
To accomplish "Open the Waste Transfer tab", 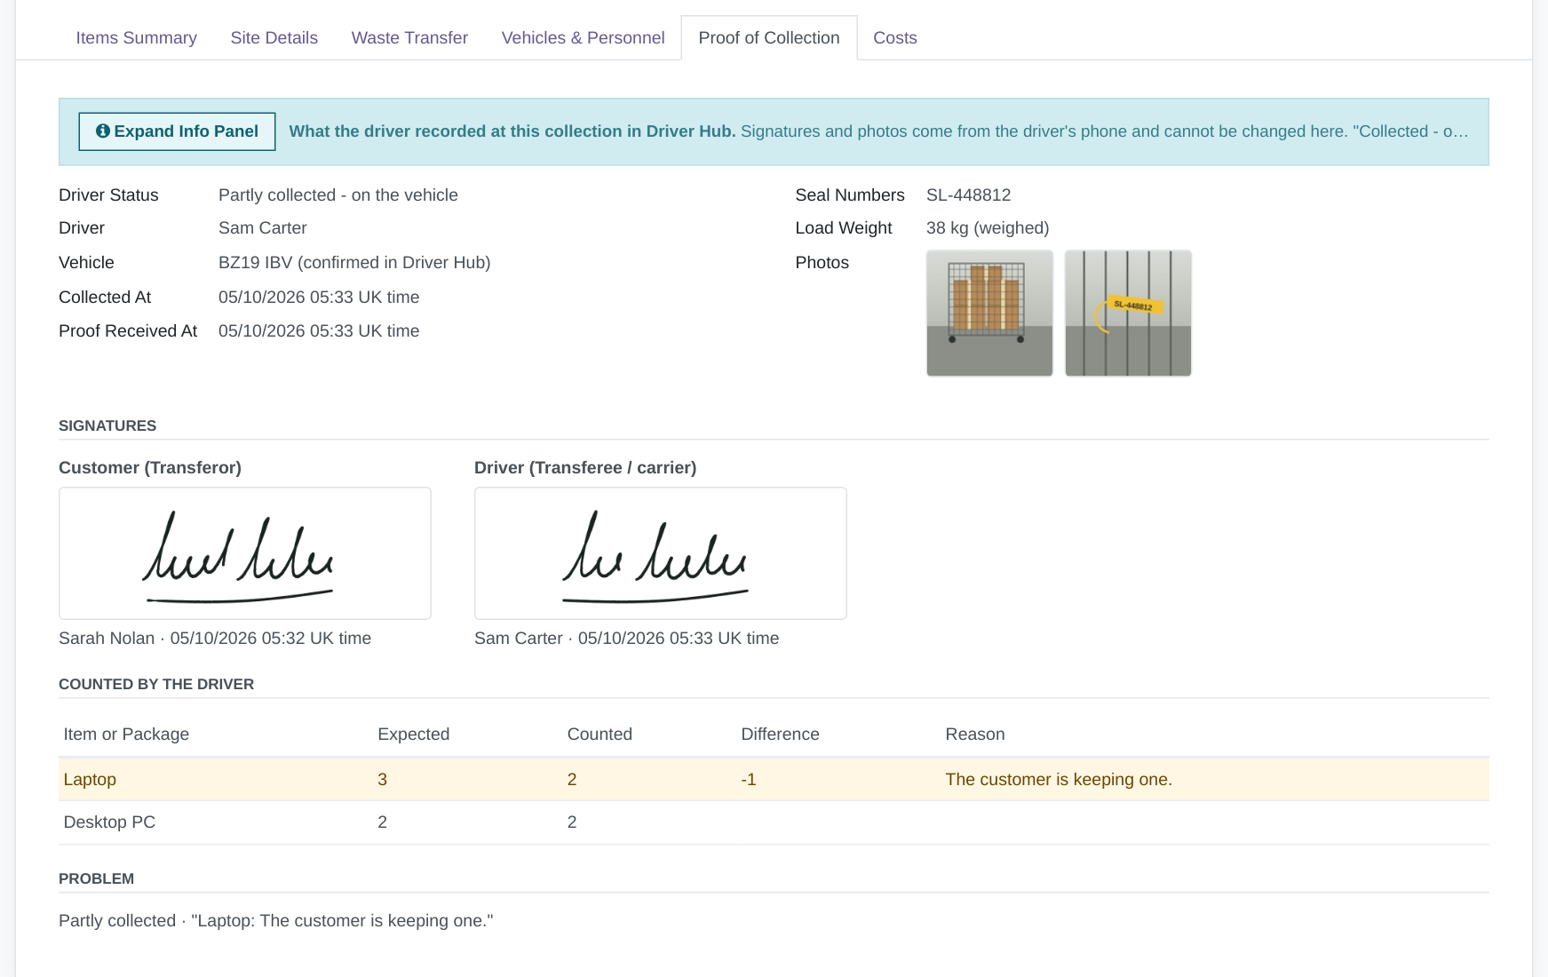I will coord(409,38).
